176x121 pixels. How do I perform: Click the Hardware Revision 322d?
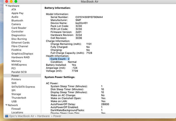[78, 35]
